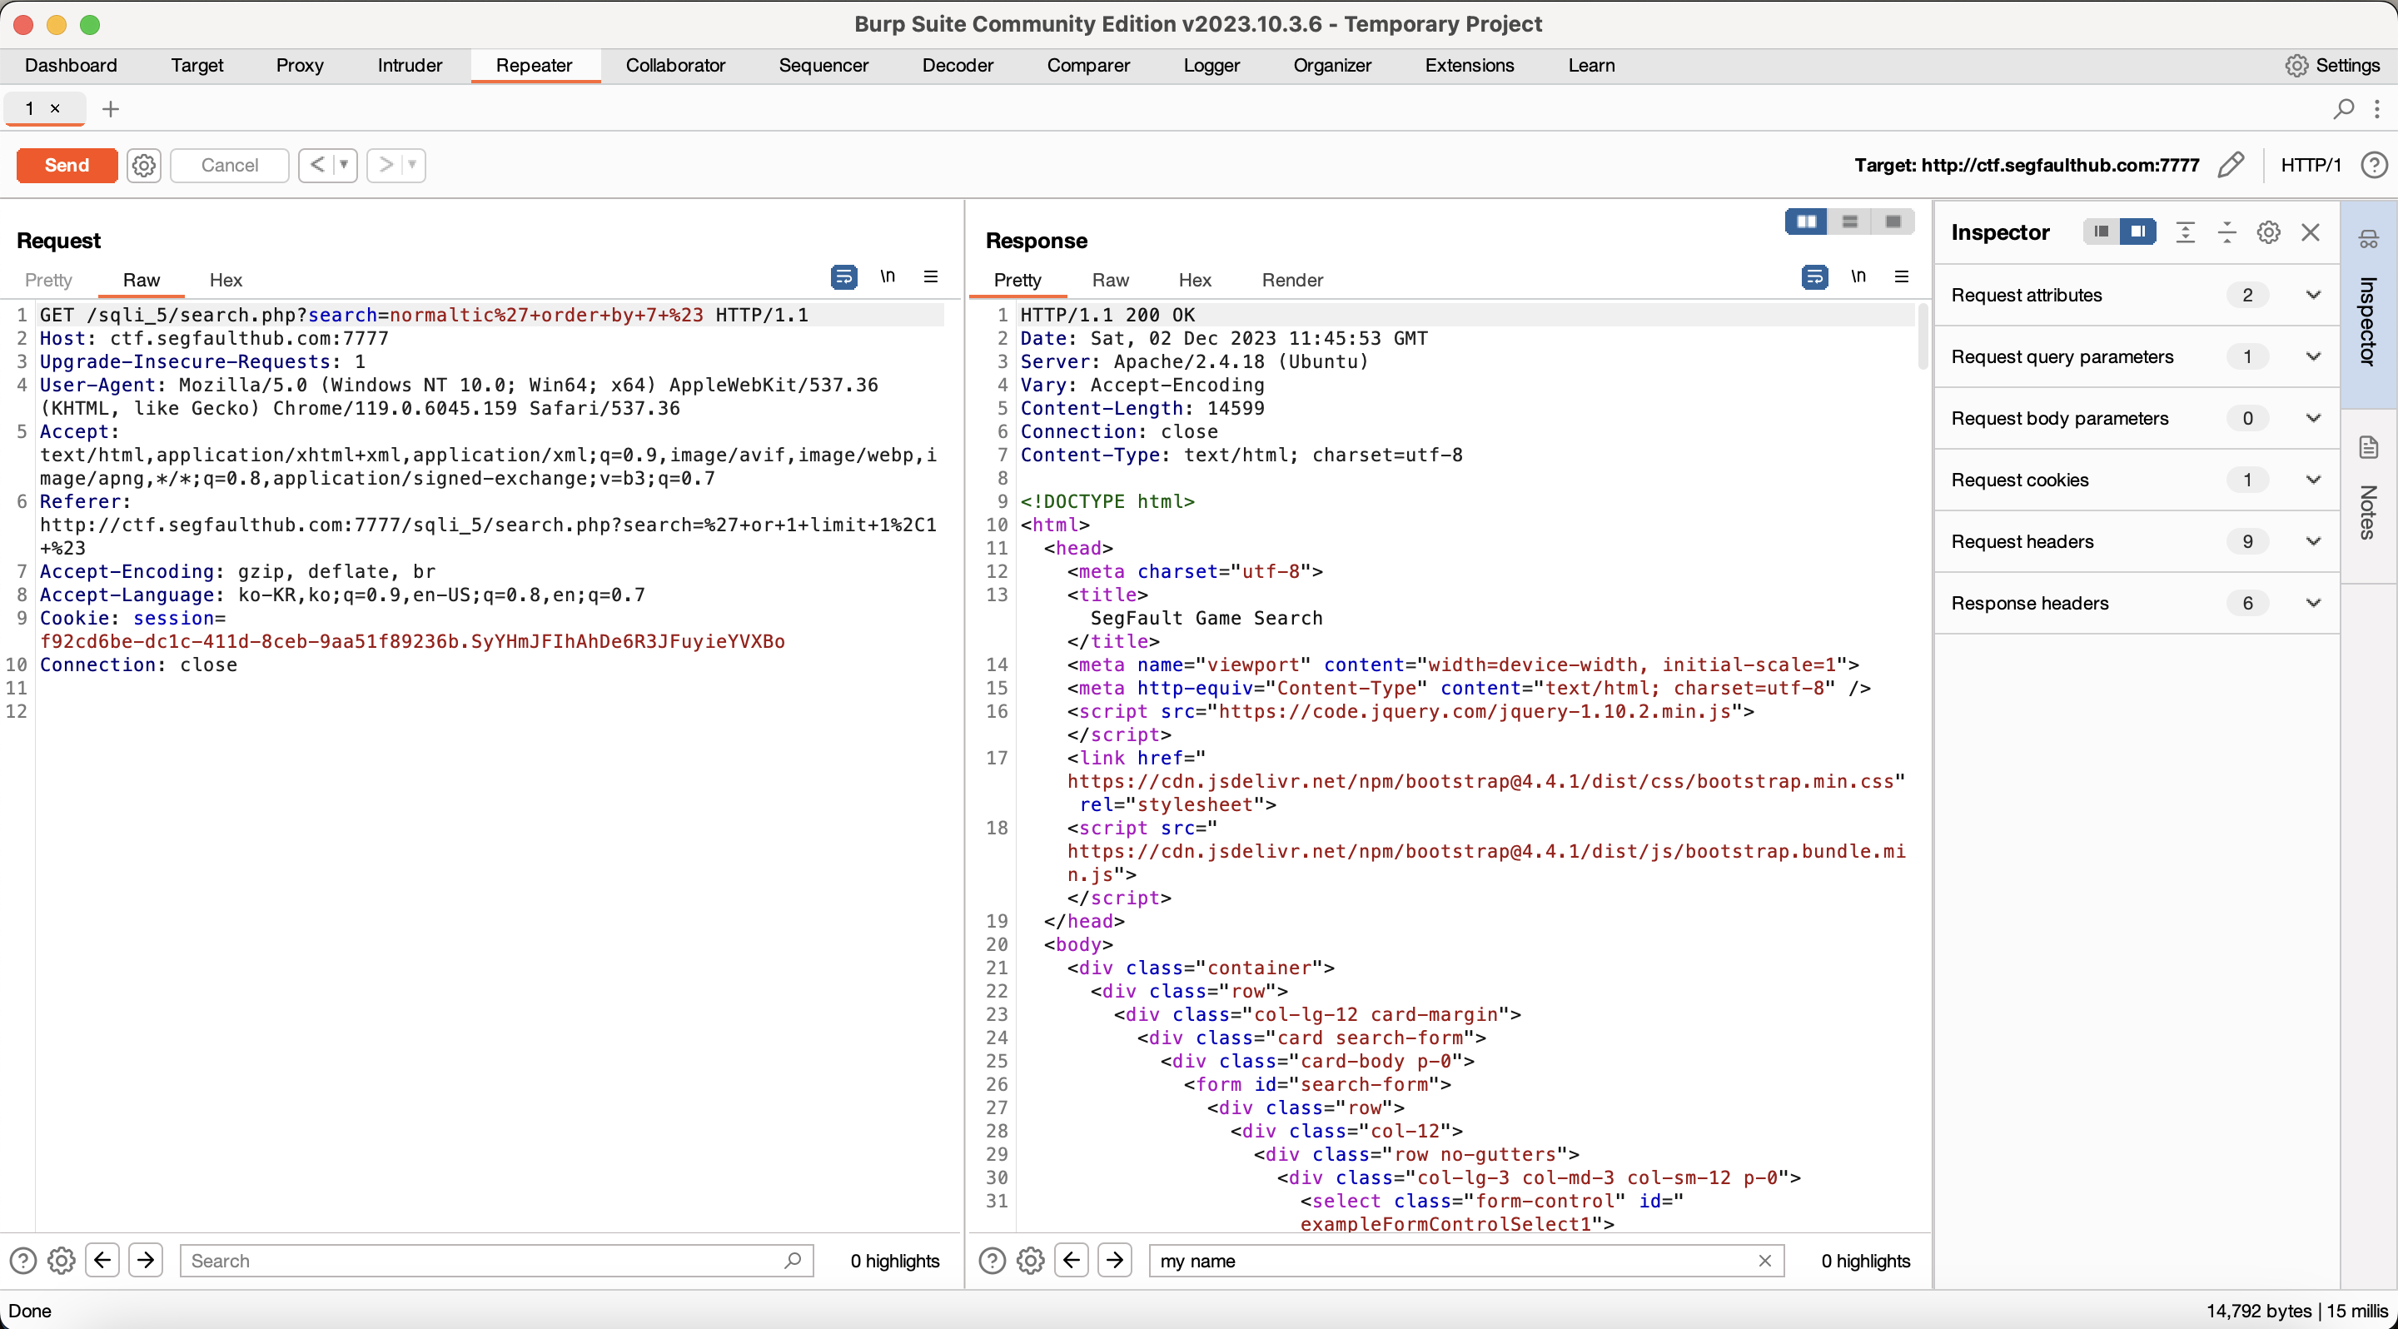Add new Repeater tab
The height and width of the screenshot is (1329, 2398).
click(111, 109)
